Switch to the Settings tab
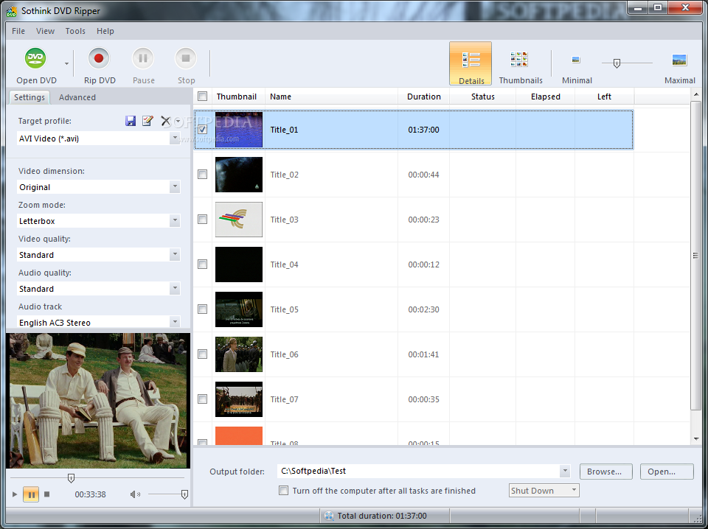 pyautogui.click(x=29, y=97)
